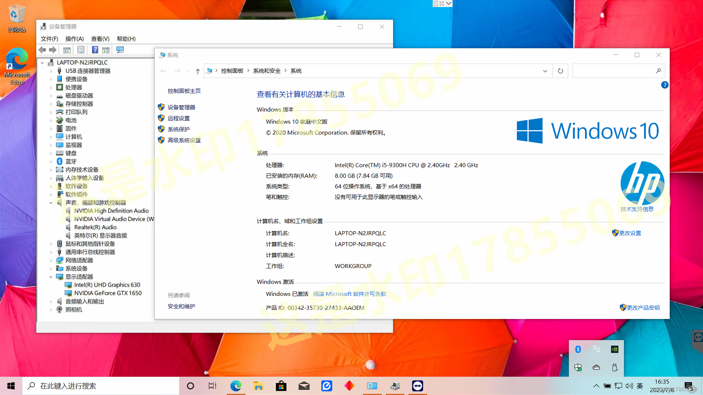Click the Forward arrow in Device Manager toolbar
The width and height of the screenshot is (703, 395).
point(53,50)
